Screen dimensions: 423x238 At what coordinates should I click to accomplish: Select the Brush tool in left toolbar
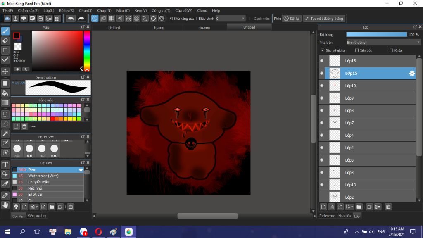[x=5, y=31]
